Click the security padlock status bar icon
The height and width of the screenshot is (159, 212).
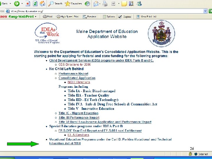190,154
